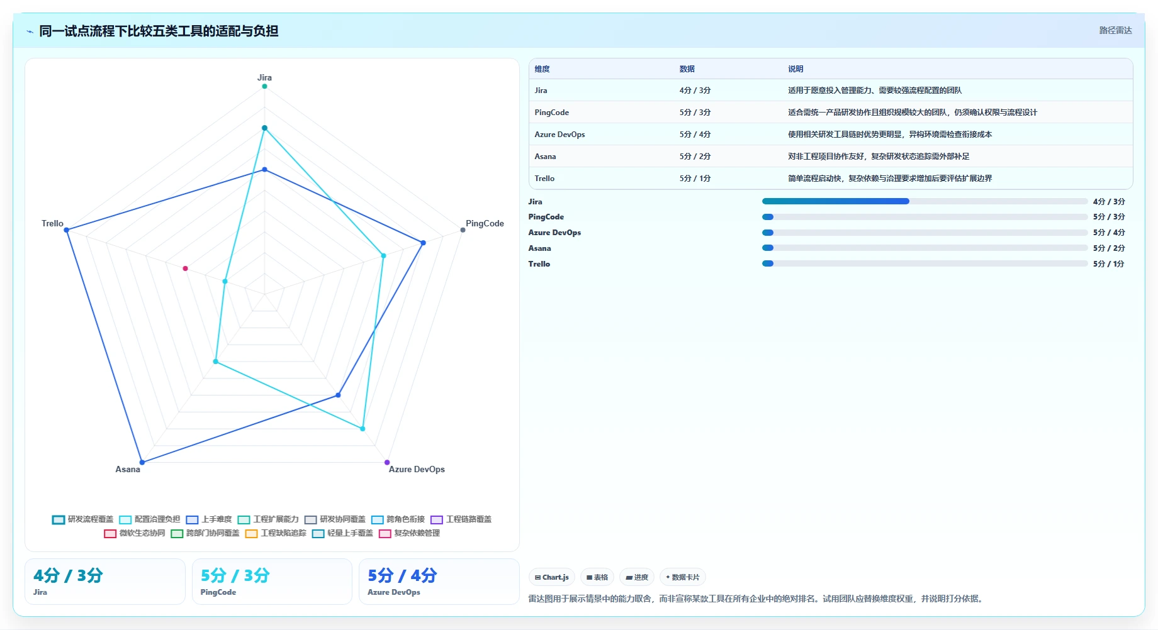1158x630 pixels.
Task: Click the page title 同一试点流程下比较五类工具的适配与负担
Action: (x=159, y=31)
